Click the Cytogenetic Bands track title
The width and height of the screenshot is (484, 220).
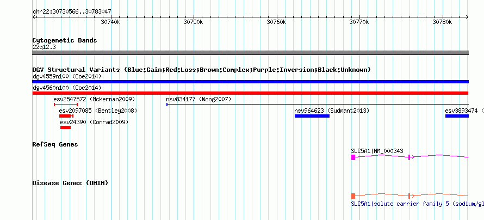pyautogui.click(x=65, y=40)
